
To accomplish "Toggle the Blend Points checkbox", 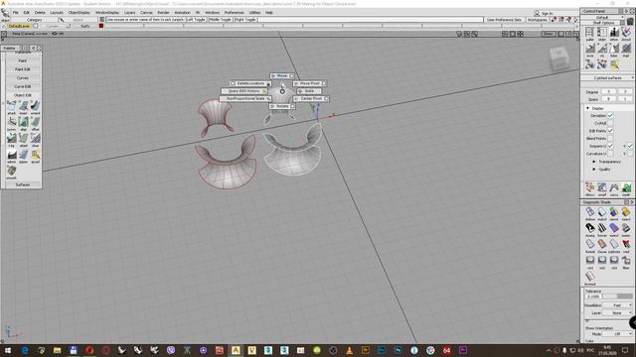I will point(610,139).
